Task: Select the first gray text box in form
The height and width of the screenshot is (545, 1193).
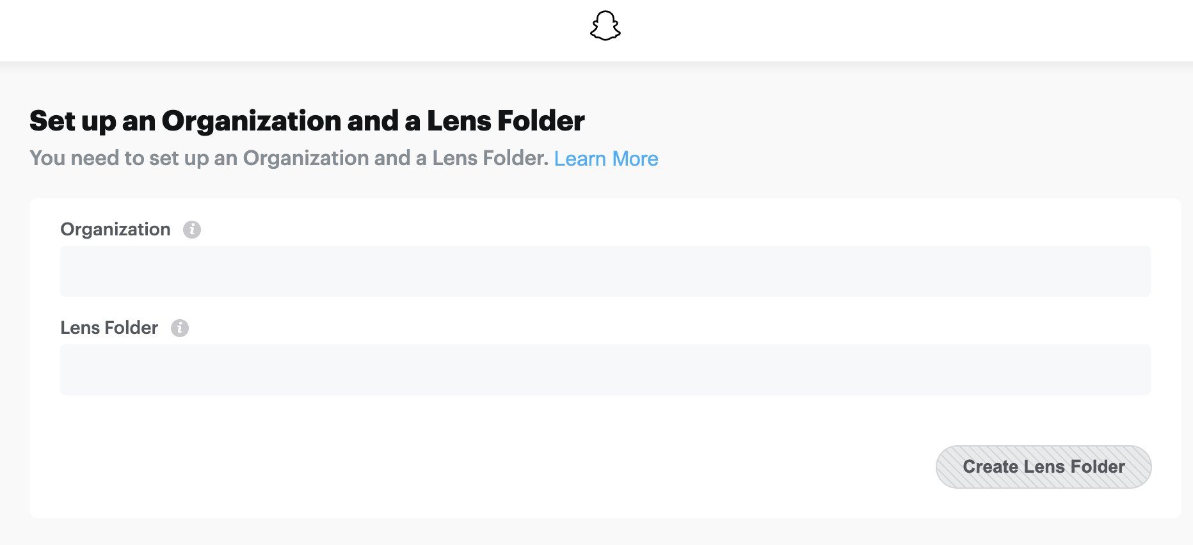Action: pyautogui.click(x=605, y=271)
